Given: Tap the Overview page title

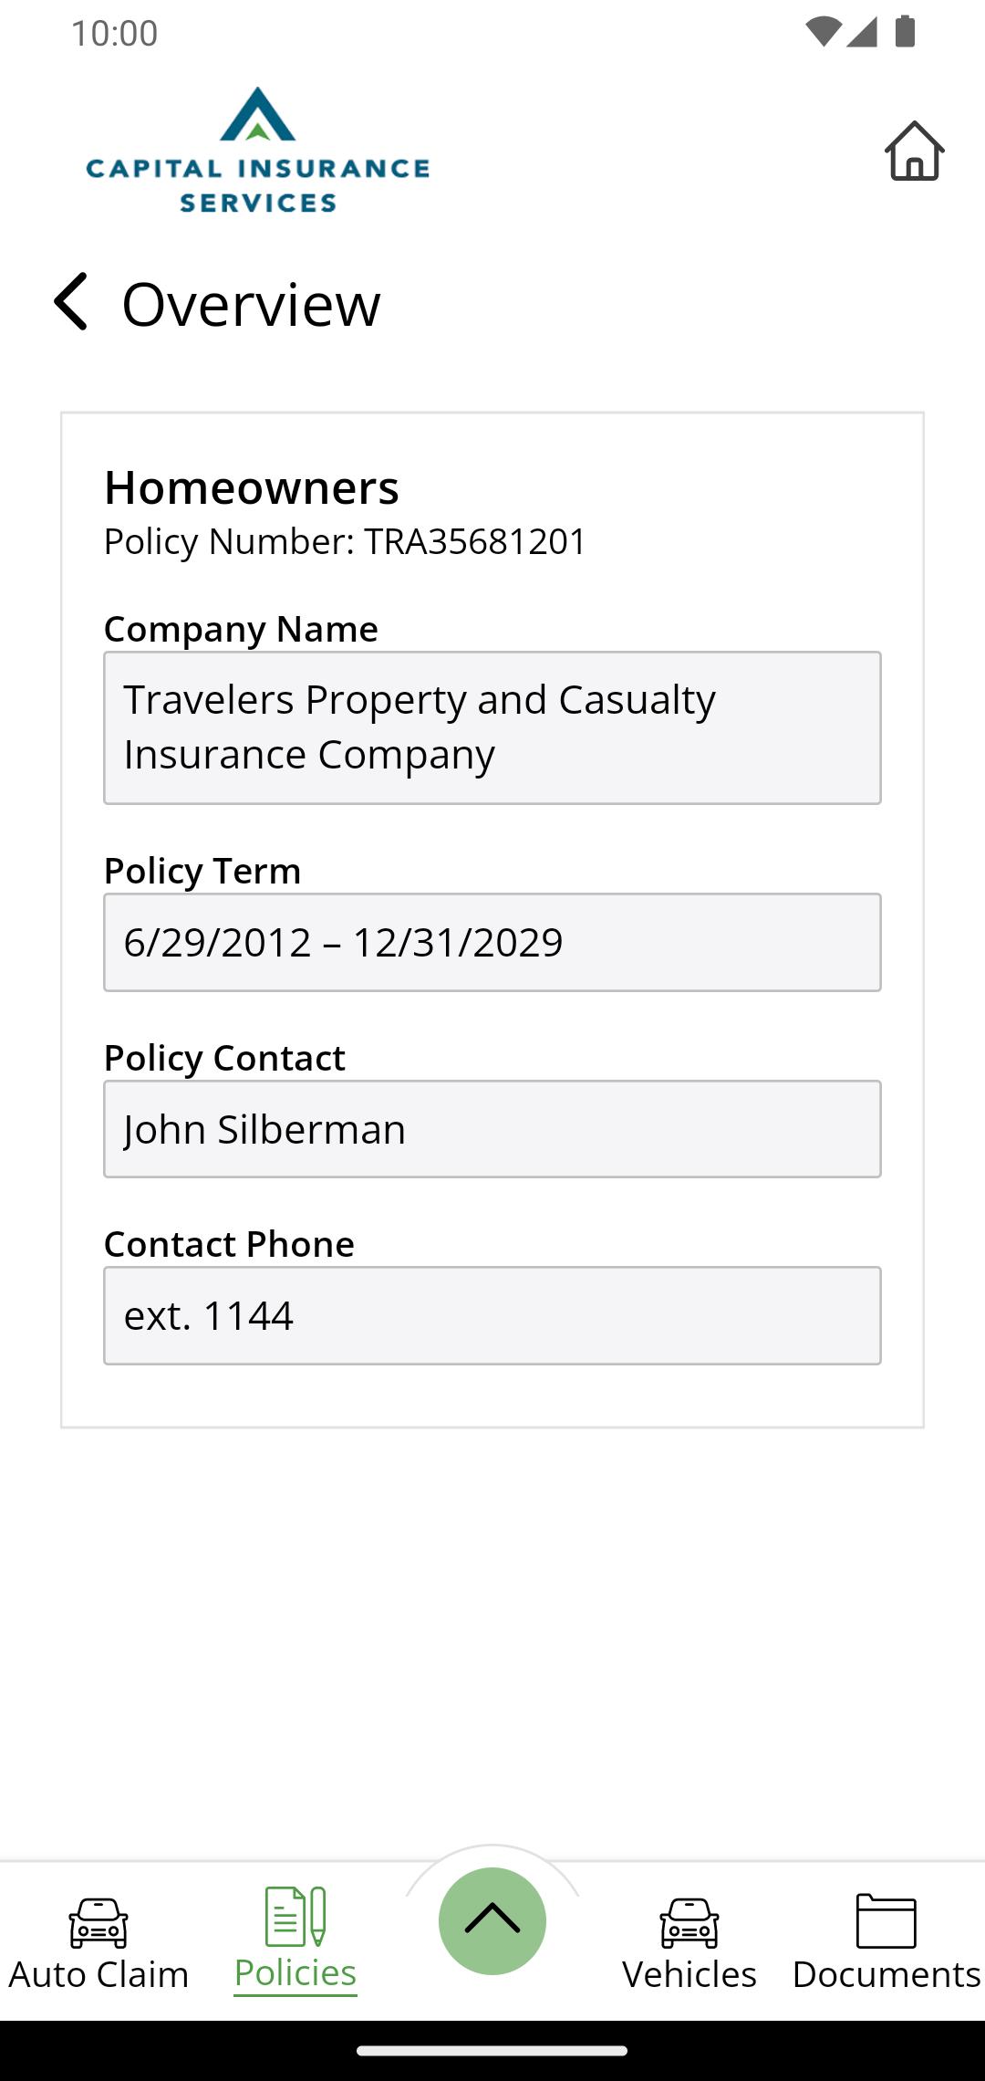Looking at the screenshot, I should [251, 304].
